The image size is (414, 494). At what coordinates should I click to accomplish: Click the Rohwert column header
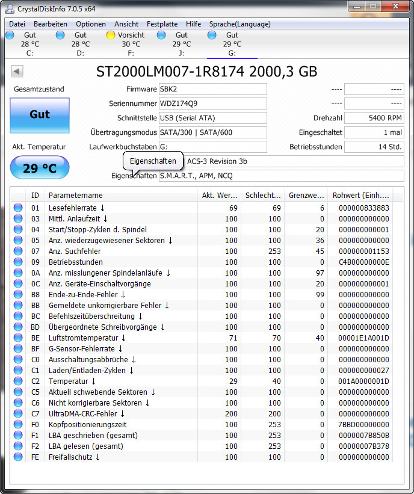click(x=361, y=196)
